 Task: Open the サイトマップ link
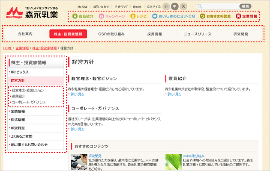121,7
